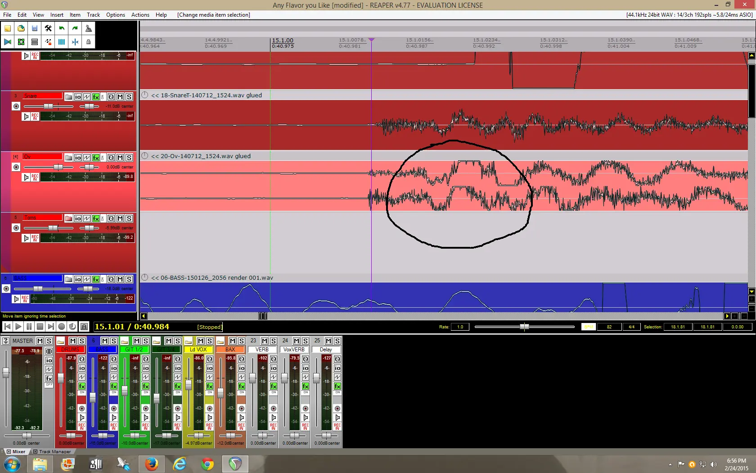Open the Insert menu
756x473 pixels.
coord(57,15)
